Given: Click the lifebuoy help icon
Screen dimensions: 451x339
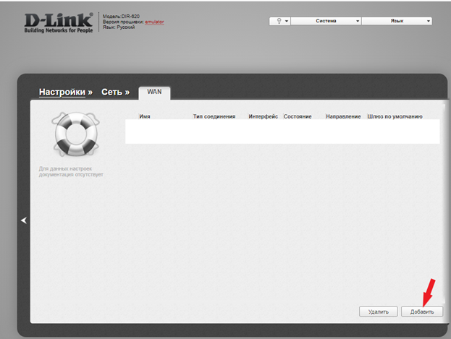Looking at the screenshot, I should click(71, 134).
